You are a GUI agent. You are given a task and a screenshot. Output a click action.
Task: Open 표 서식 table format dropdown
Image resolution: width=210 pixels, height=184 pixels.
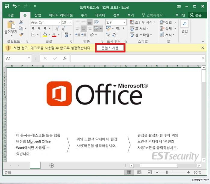pyautogui.click(x=139, y=28)
